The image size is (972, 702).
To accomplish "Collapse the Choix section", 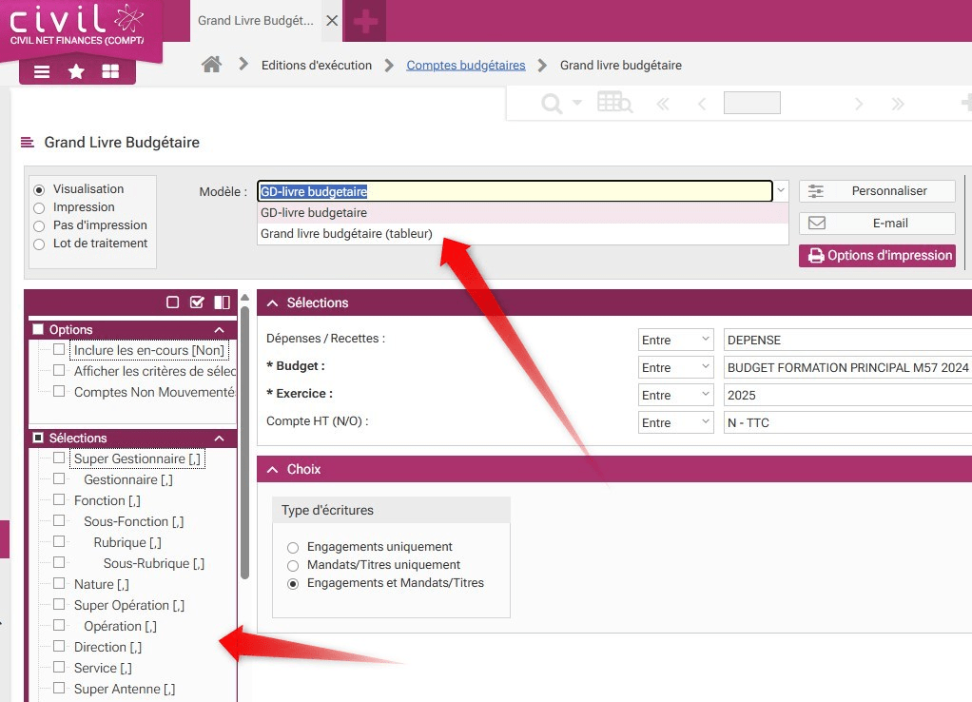I will [273, 469].
